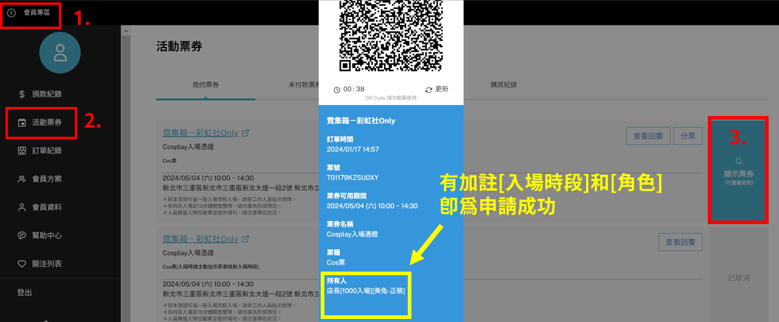Click the heart icon for 關注列表
Screen dimensions: 779x322
(x=22, y=264)
